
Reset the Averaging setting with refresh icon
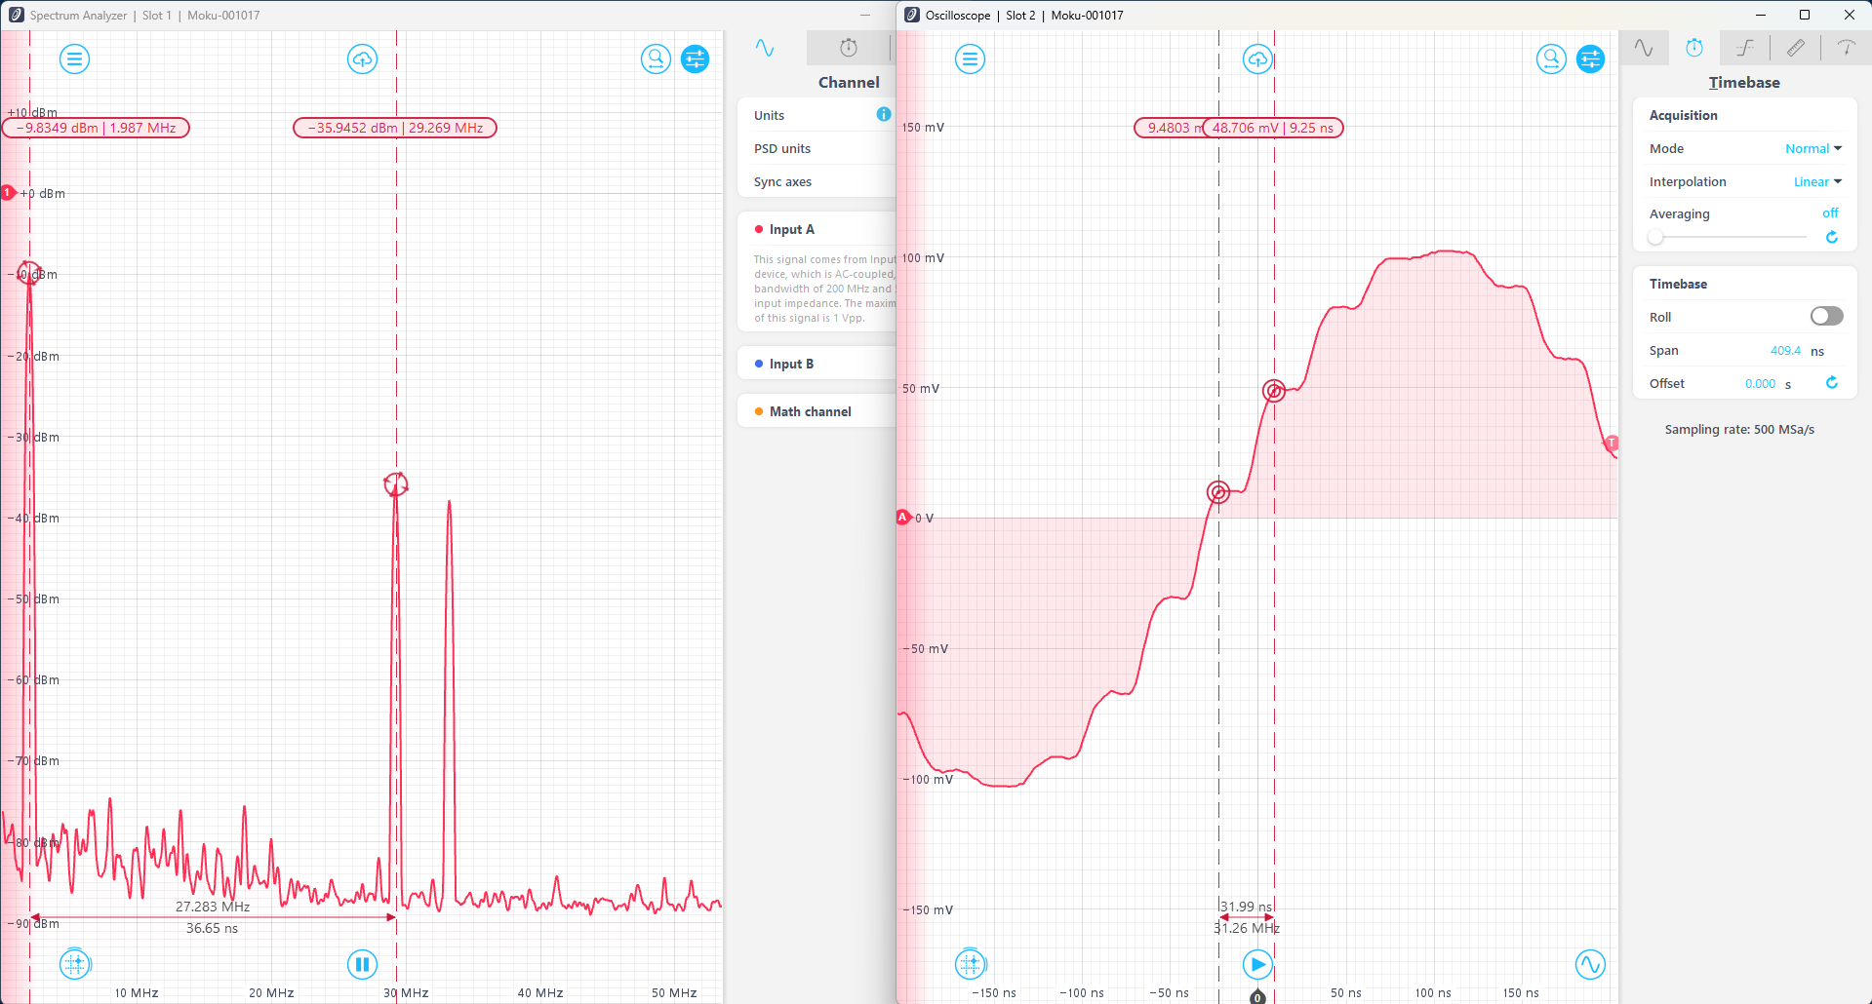click(x=1831, y=237)
